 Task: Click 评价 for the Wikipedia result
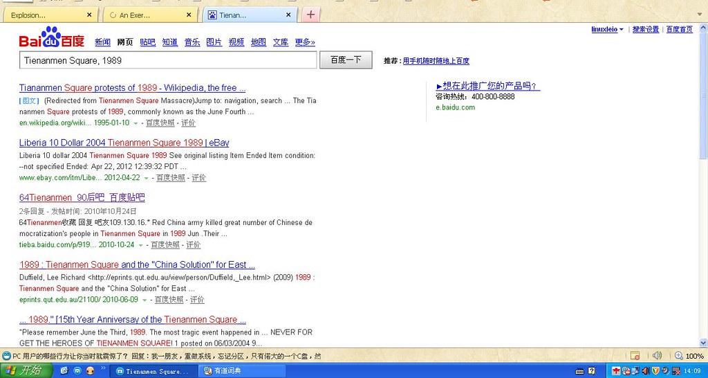point(188,123)
